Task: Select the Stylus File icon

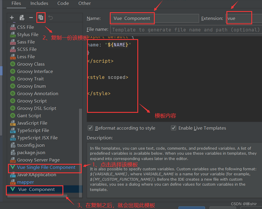Action: click(x=13, y=35)
